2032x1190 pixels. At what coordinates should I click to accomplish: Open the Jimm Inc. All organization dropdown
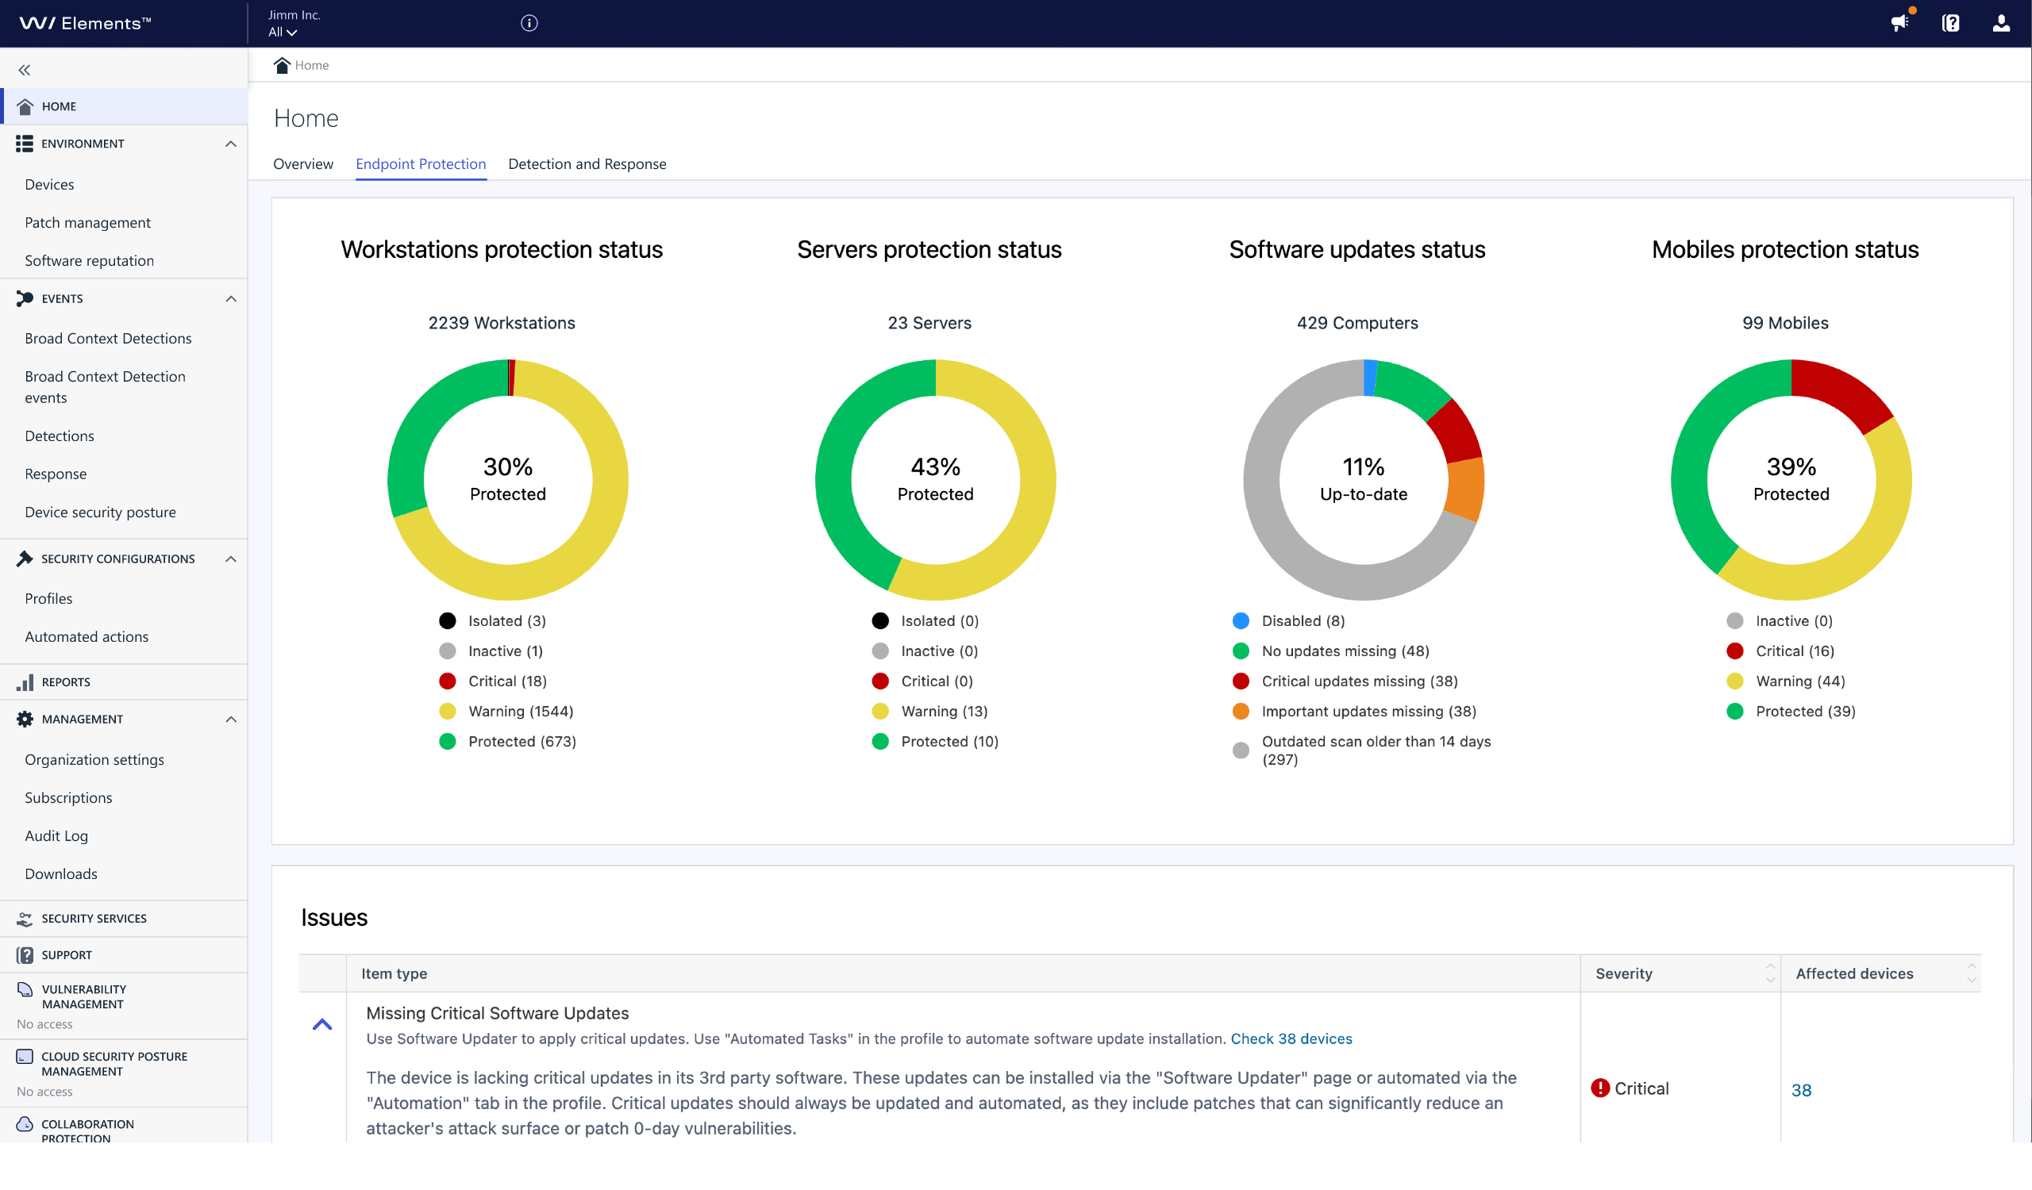tap(294, 23)
